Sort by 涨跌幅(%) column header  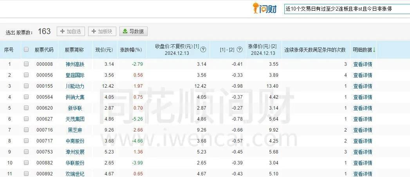(x=131, y=50)
